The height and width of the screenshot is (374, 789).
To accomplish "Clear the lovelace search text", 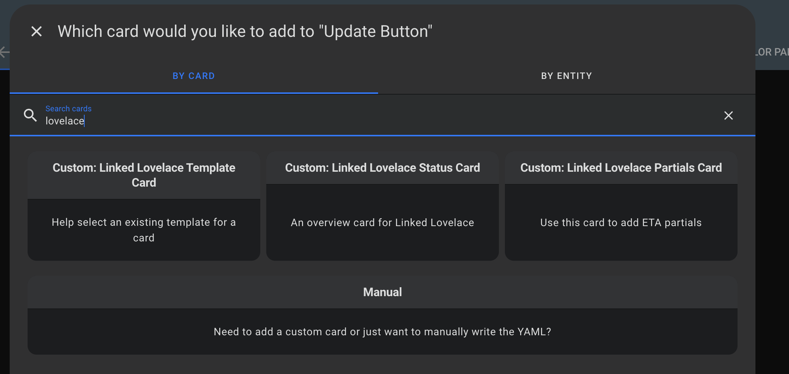I will click(x=728, y=115).
